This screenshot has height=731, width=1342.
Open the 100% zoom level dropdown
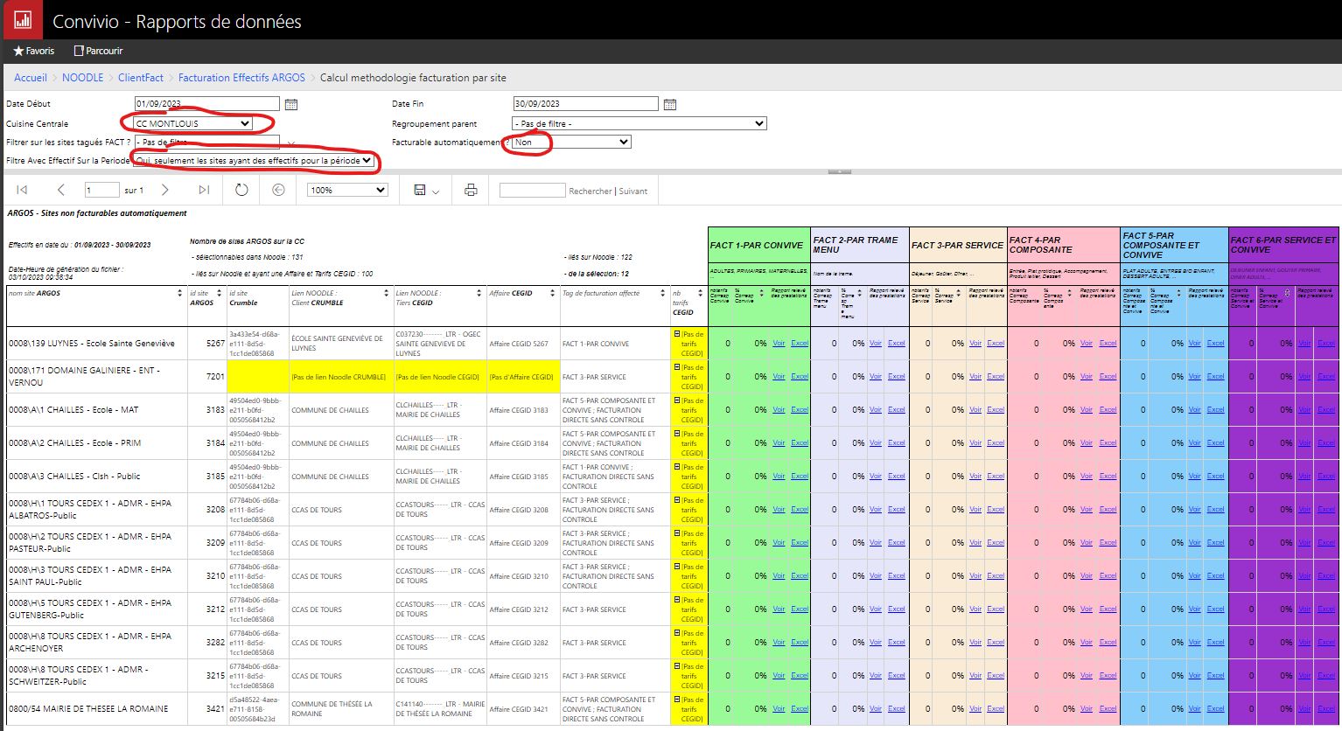[x=347, y=190]
